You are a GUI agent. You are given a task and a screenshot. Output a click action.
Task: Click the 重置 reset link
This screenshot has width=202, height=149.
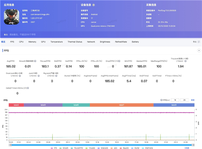coord(193,100)
